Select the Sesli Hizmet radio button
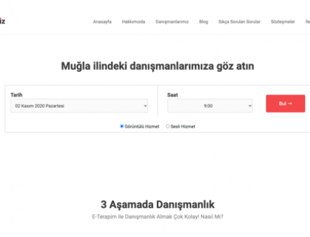The width and height of the screenshot is (310, 237). pos(167,126)
